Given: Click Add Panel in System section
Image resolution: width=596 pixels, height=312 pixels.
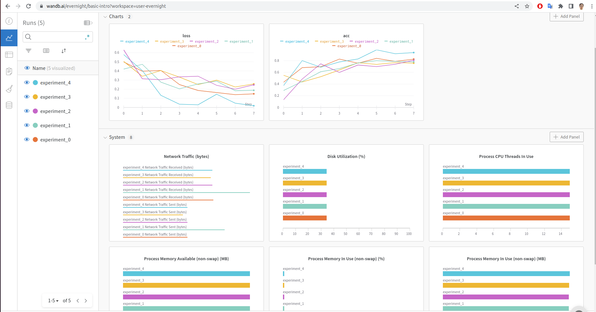Looking at the screenshot, I should click(x=567, y=137).
